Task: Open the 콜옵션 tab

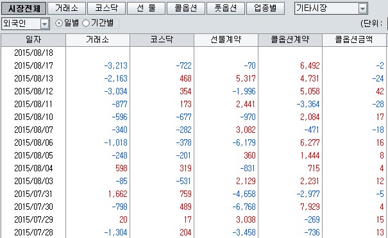Action: click(186, 8)
